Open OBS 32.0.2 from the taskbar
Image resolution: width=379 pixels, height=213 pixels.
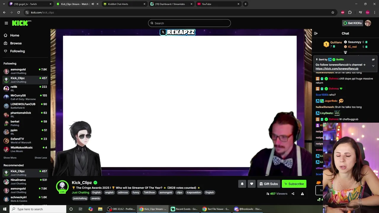click(121, 209)
